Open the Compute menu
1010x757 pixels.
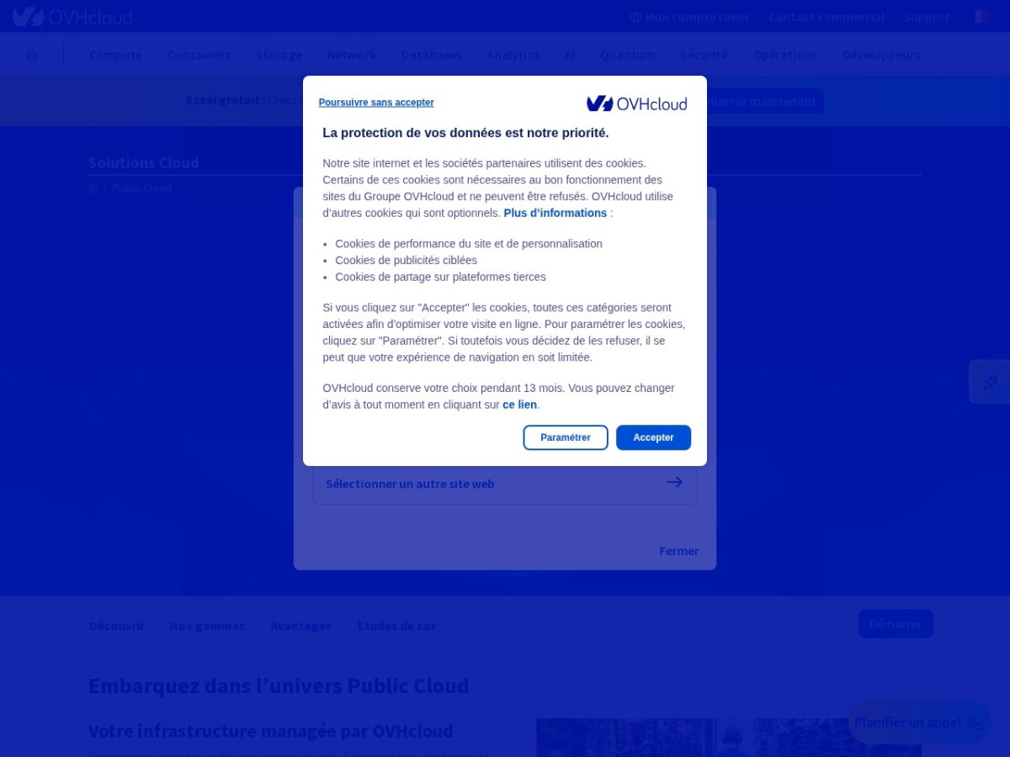[x=115, y=55]
